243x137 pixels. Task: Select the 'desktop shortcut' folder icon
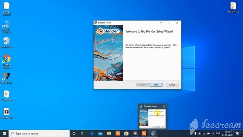tap(6, 9)
